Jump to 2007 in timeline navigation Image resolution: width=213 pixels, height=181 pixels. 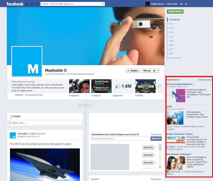coord(171,49)
